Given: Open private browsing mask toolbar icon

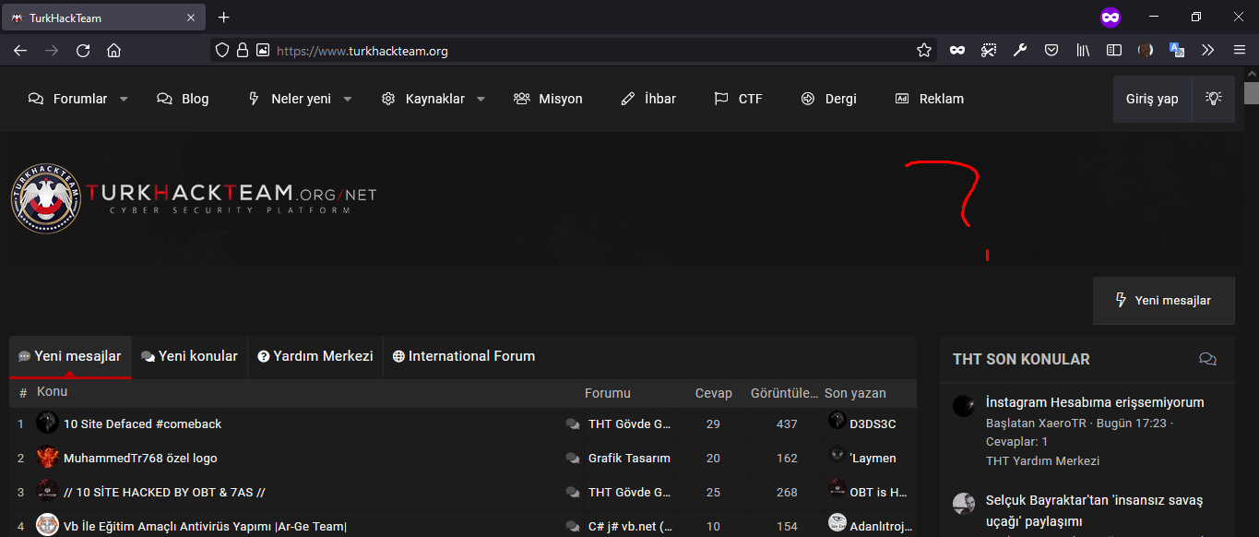Looking at the screenshot, I should coord(957,51).
